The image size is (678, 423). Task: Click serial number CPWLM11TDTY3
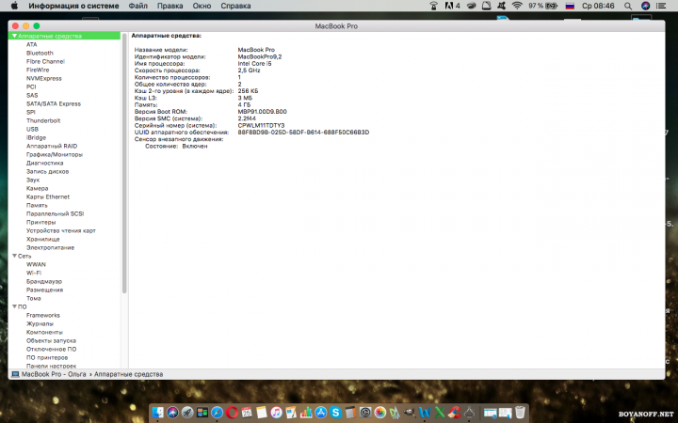click(x=261, y=126)
